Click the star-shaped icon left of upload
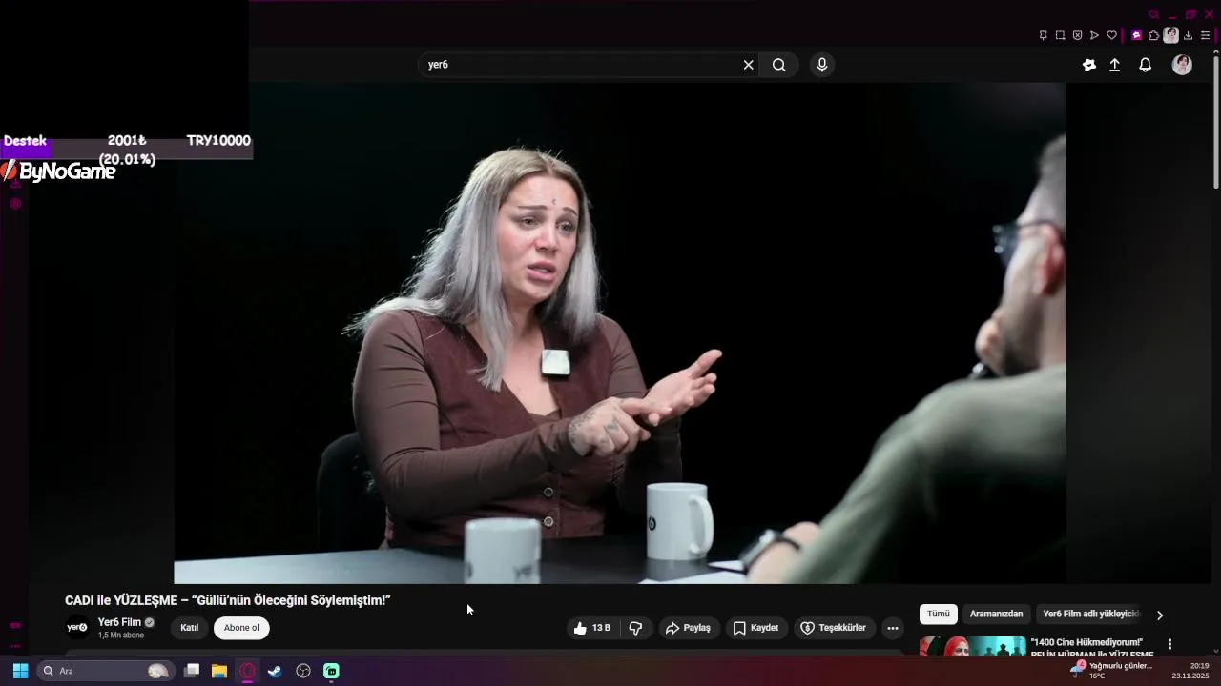 tap(1089, 65)
